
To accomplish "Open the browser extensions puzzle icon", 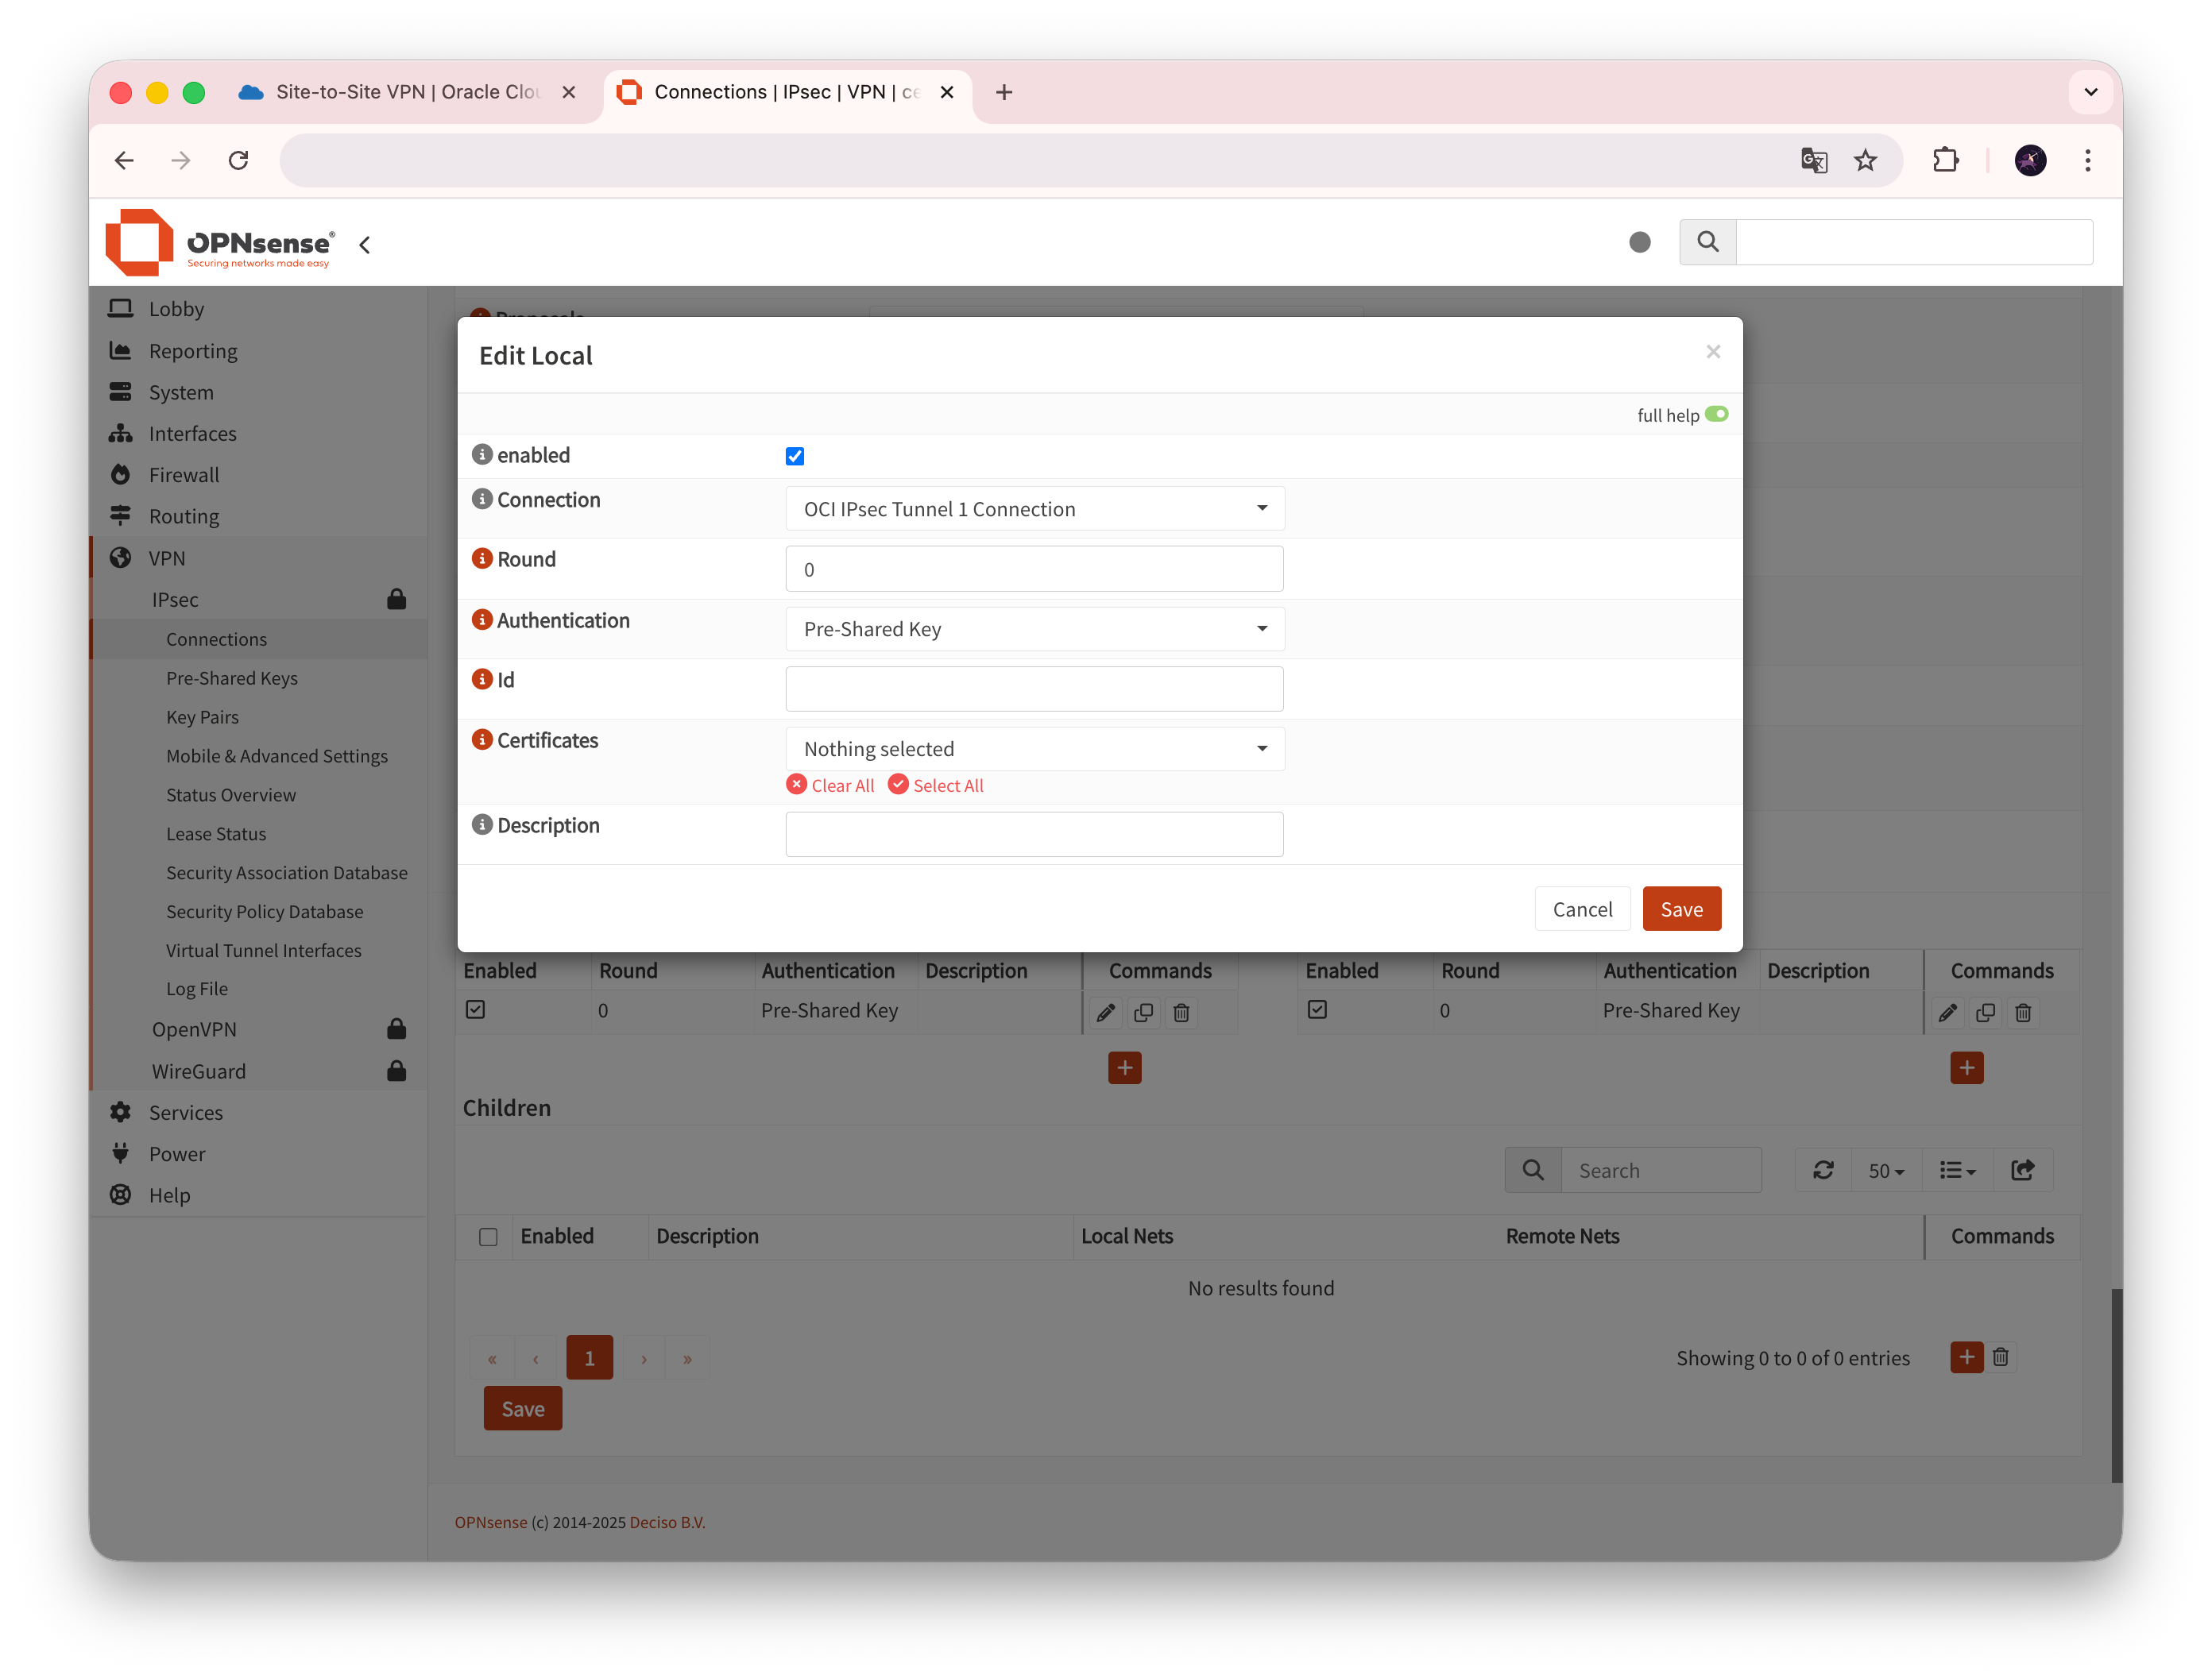I will 1945,161.
